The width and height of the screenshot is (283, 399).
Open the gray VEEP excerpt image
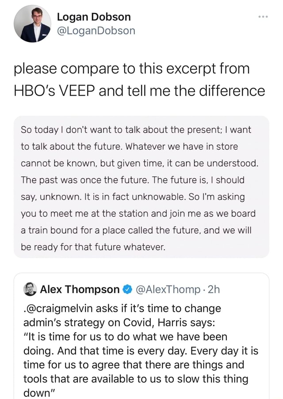pyautogui.click(x=141, y=187)
